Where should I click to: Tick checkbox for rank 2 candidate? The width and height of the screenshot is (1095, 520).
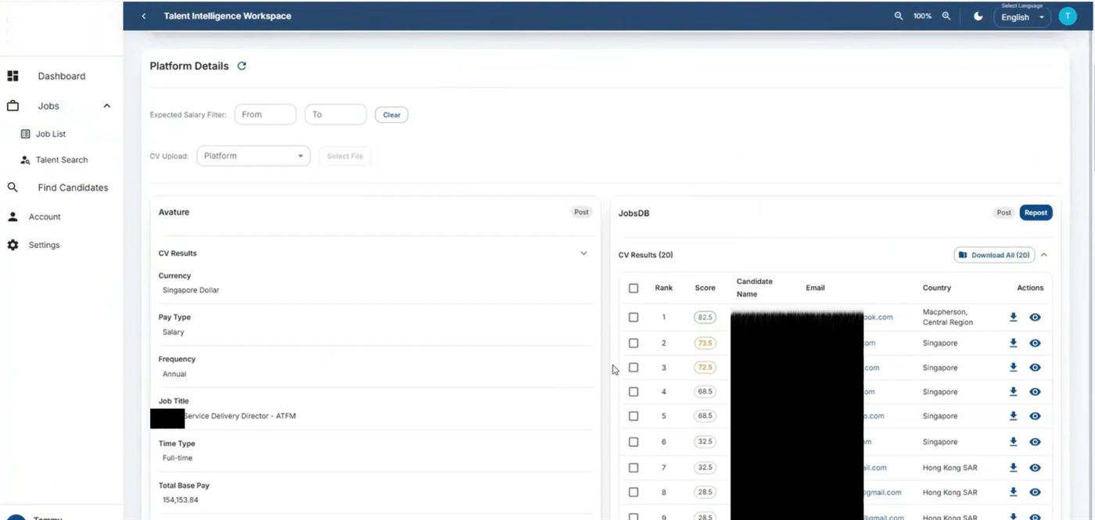click(x=634, y=343)
